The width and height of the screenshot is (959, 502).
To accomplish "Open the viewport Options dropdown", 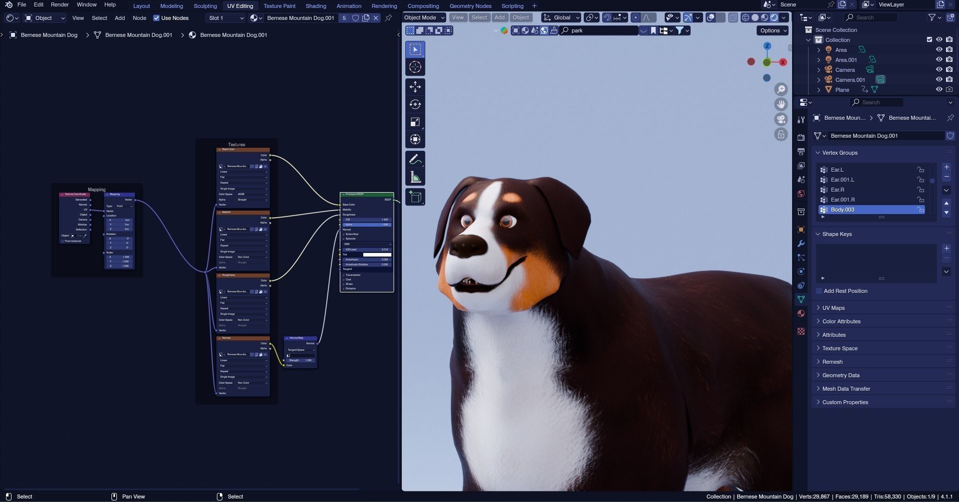I will click(773, 30).
